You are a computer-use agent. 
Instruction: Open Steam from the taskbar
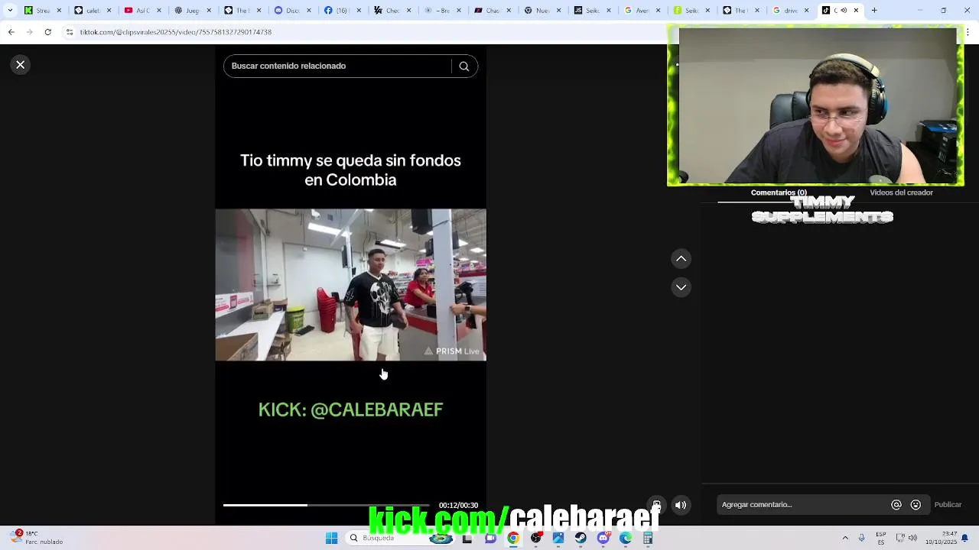pyautogui.click(x=581, y=538)
